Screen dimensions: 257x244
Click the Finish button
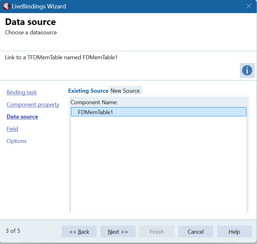pyautogui.click(x=157, y=232)
